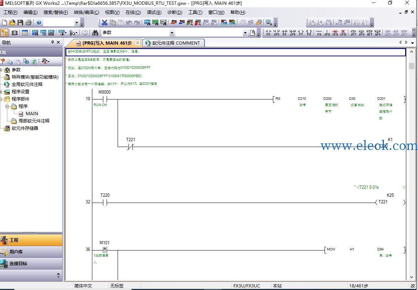
Task: Open the tab list arrow at tab bar right
Action: coord(413,43)
